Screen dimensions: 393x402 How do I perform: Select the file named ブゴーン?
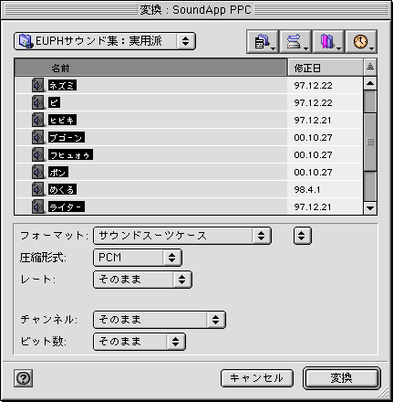[67, 137]
